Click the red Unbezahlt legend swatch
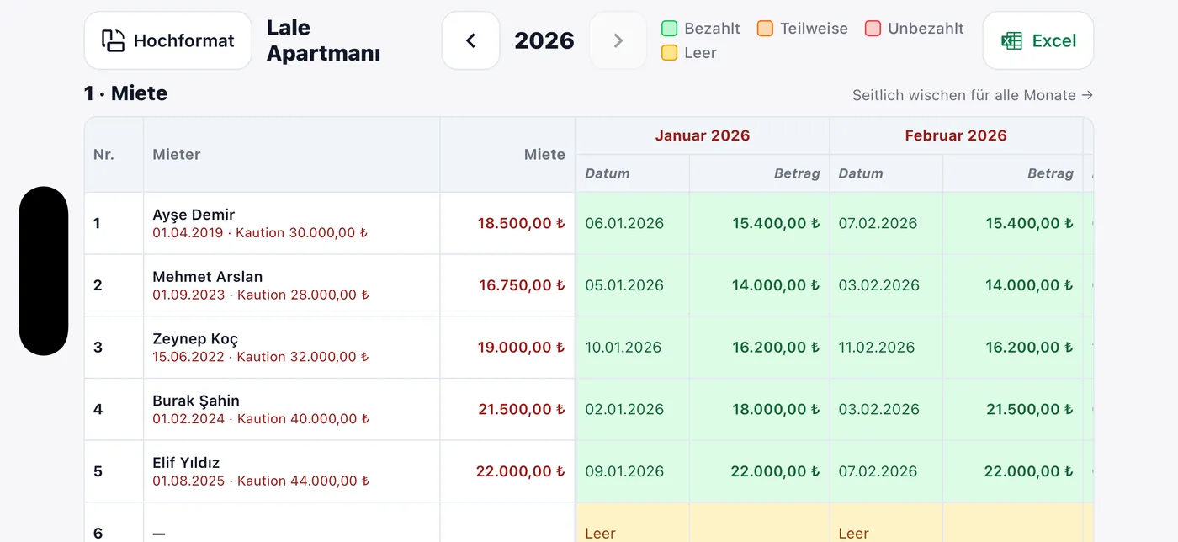Image resolution: width=1178 pixels, height=542 pixels. point(873,29)
